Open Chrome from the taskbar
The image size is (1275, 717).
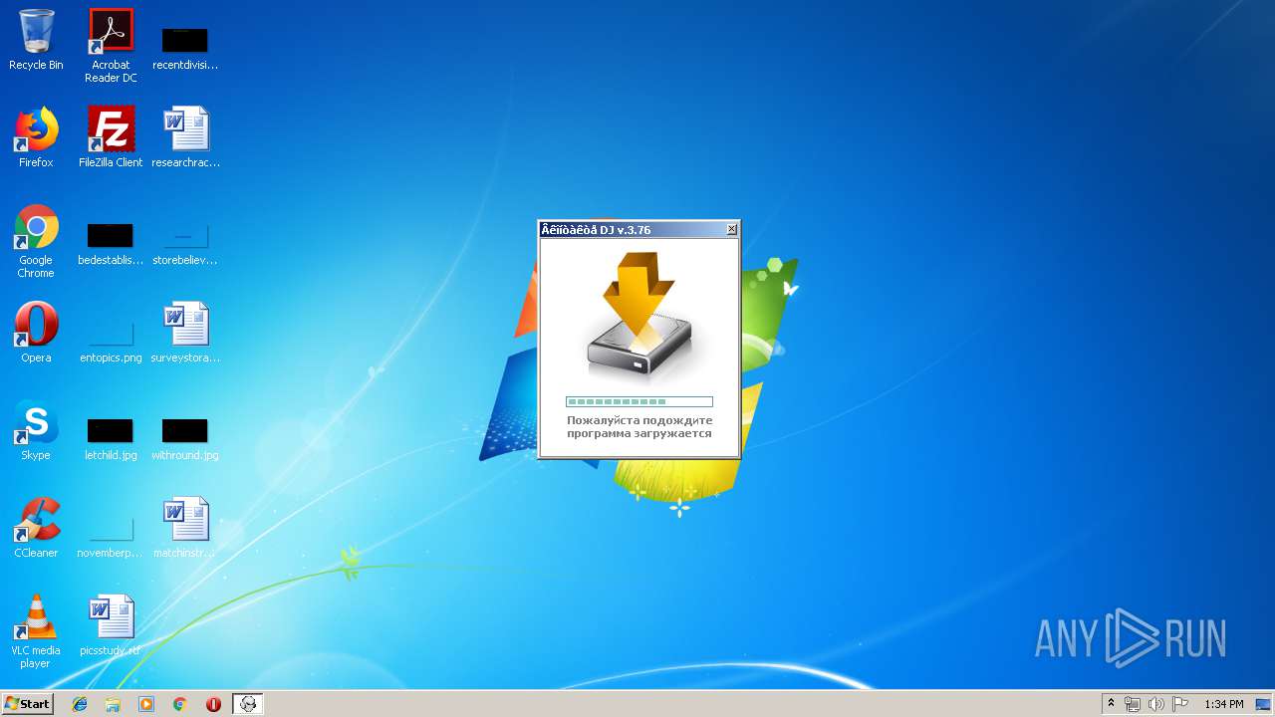coord(180,704)
